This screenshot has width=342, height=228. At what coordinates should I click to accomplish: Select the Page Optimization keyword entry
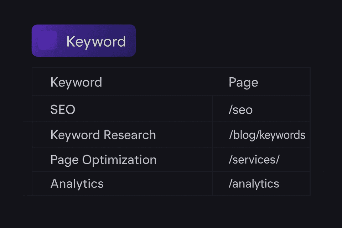click(x=104, y=160)
